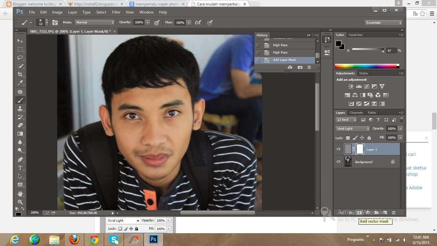This screenshot has height=246, width=437.
Task: Select the Blur tool
Action: (20, 142)
